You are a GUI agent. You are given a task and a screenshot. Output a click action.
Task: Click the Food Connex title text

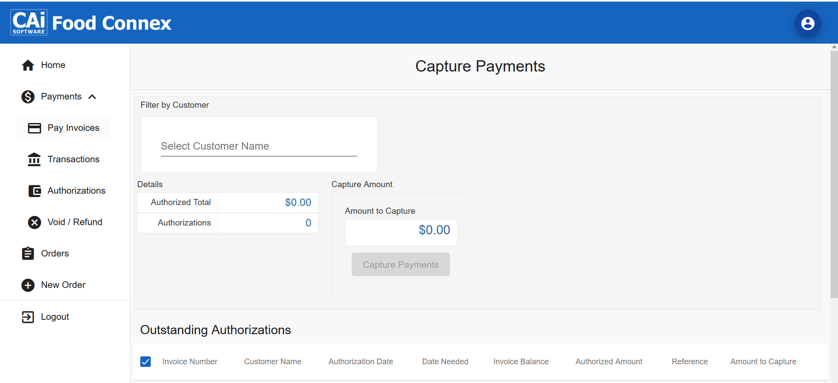(111, 23)
